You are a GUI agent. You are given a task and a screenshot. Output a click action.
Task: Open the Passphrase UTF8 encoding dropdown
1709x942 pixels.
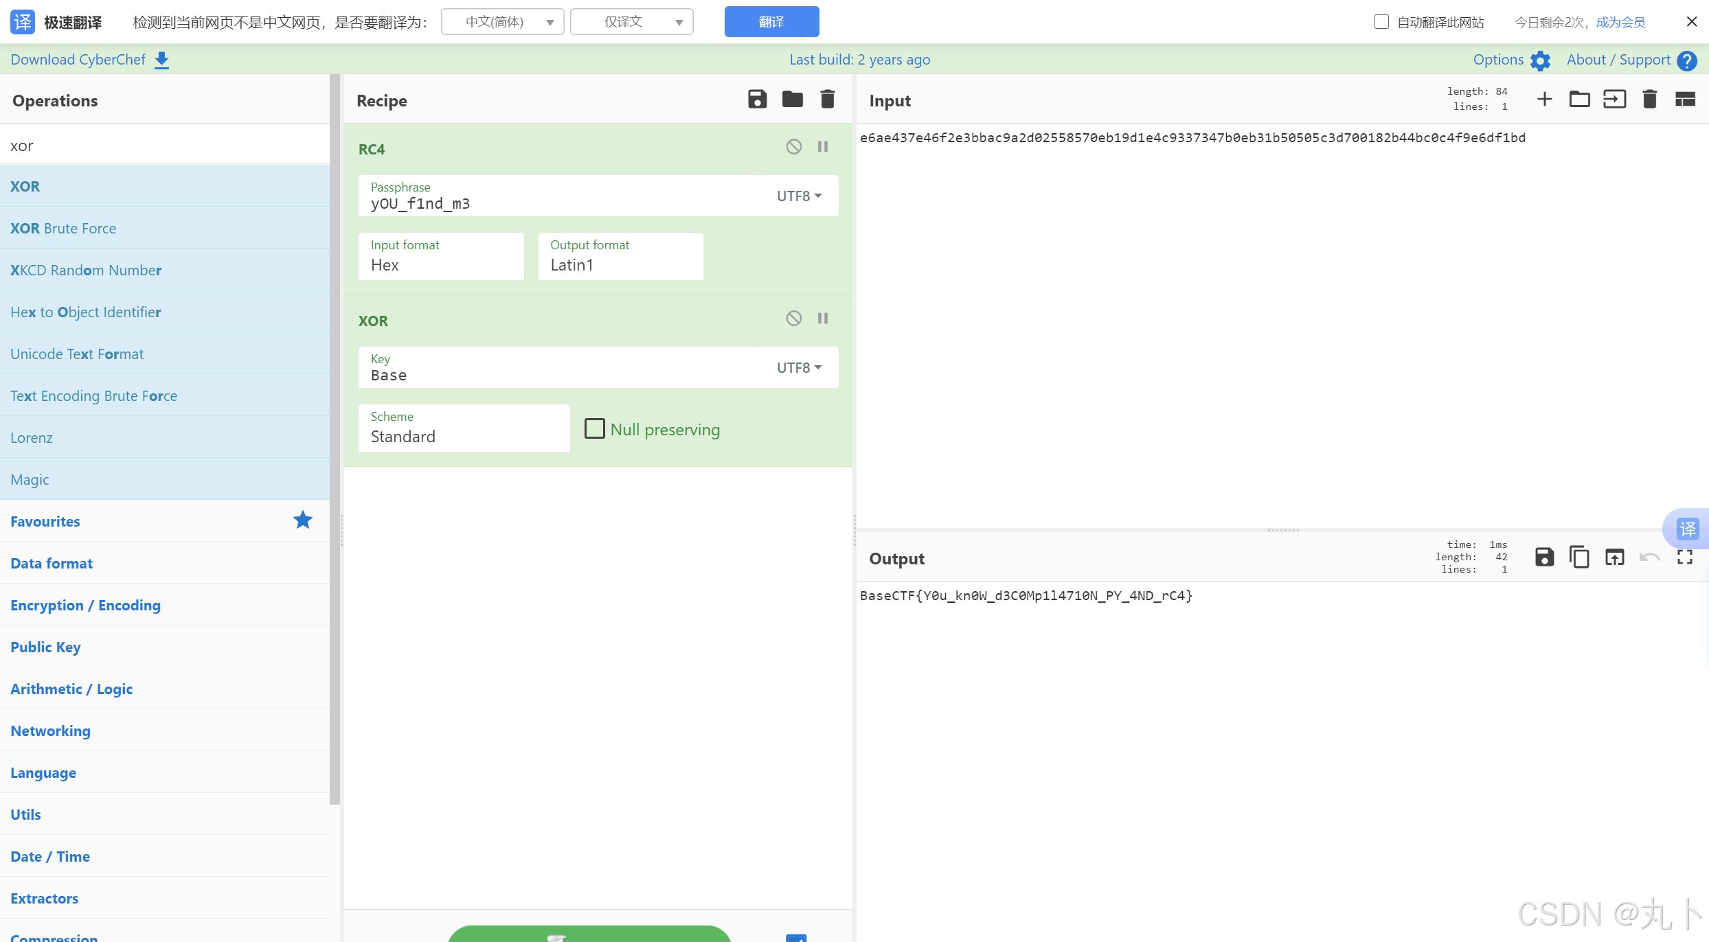pos(799,196)
